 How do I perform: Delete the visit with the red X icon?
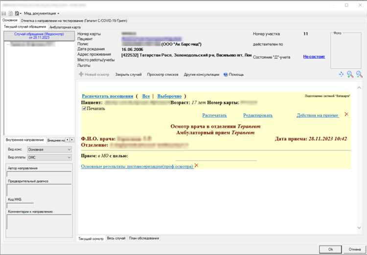point(346,114)
